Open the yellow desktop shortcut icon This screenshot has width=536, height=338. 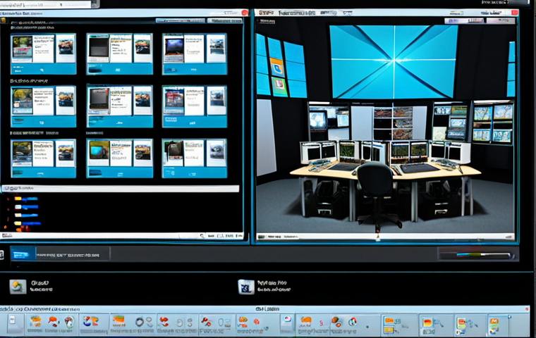pos(18,287)
